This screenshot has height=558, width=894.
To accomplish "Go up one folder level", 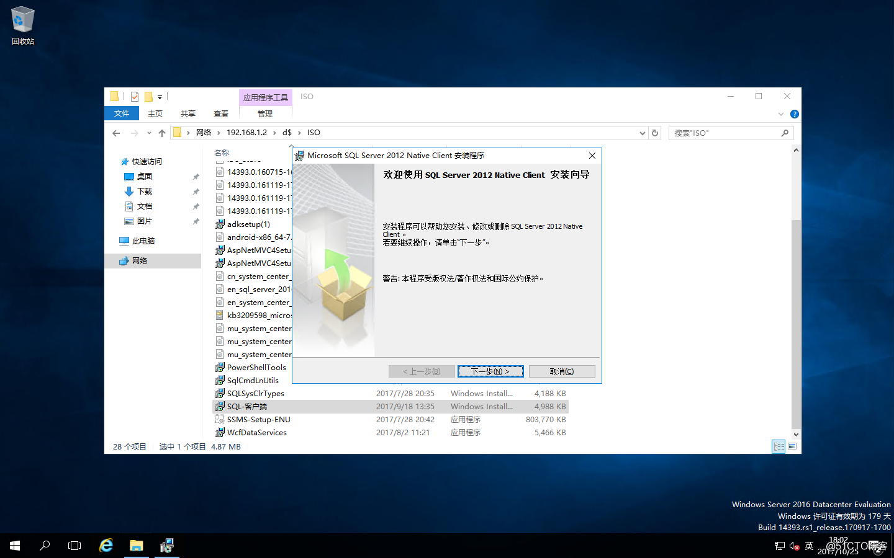I will pos(162,133).
